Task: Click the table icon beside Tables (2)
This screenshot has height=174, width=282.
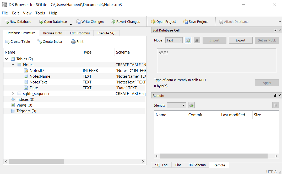Action: [13, 59]
